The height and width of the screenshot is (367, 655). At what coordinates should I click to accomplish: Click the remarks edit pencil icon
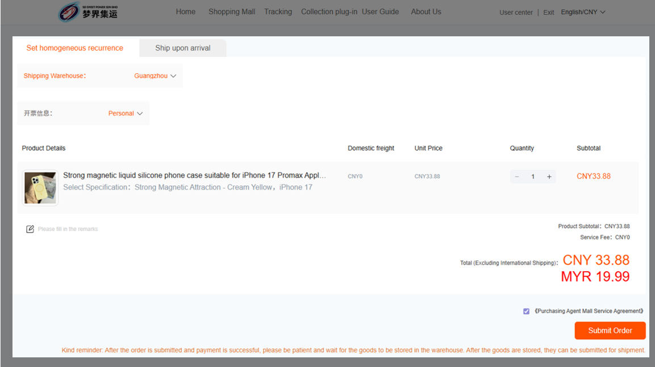click(x=30, y=229)
